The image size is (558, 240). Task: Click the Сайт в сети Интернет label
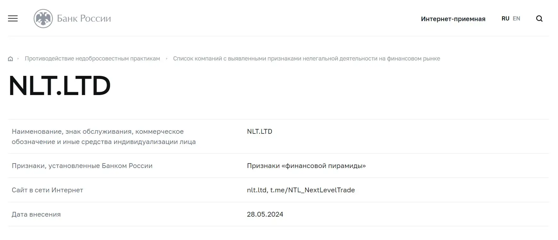tap(47, 190)
